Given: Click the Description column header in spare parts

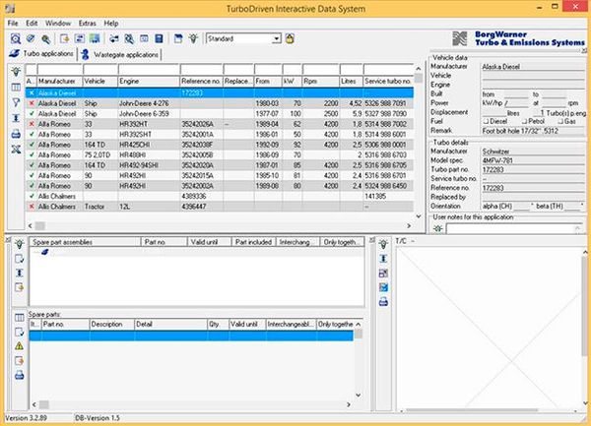Looking at the screenshot, I should coord(112,324).
